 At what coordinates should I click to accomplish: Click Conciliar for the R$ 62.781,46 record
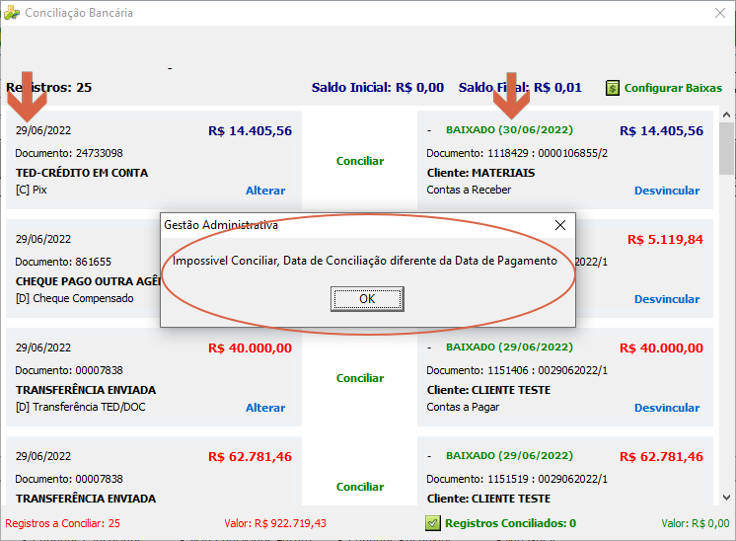click(360, 487)
